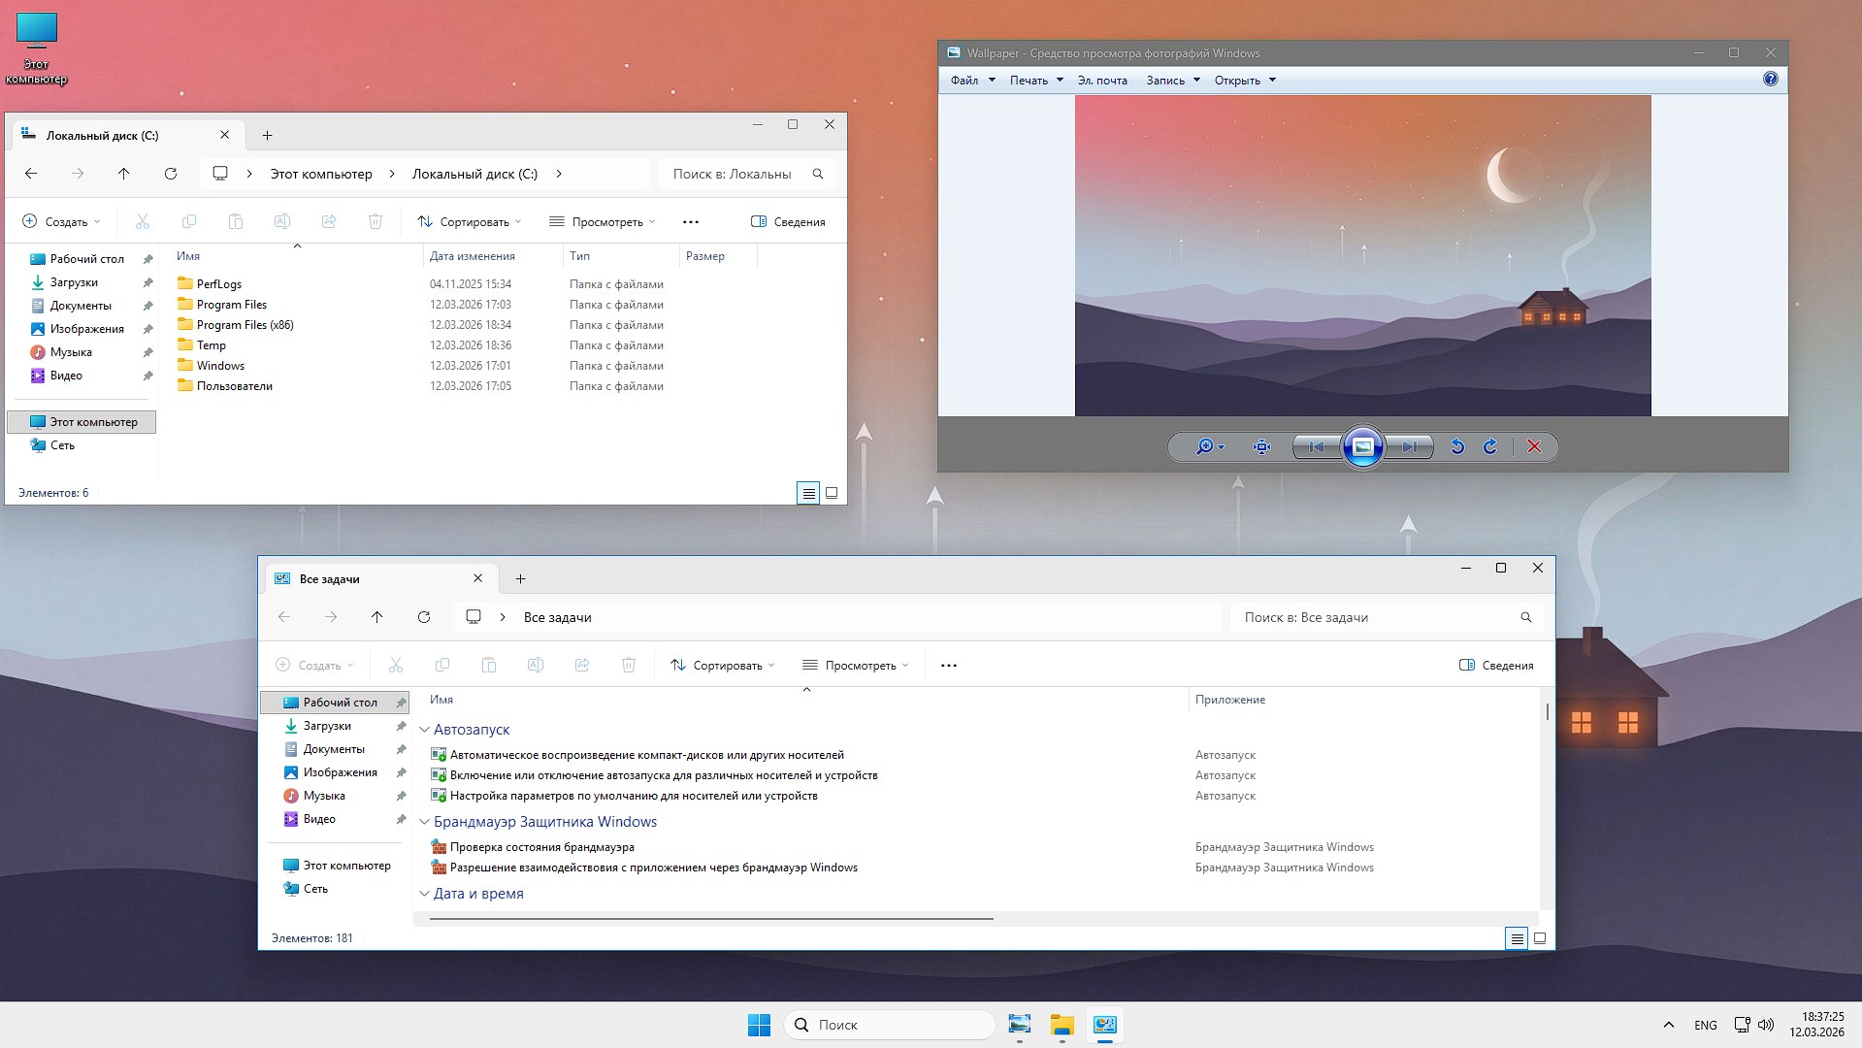Start the slideshow in photo viewer

pos(1363,447)
